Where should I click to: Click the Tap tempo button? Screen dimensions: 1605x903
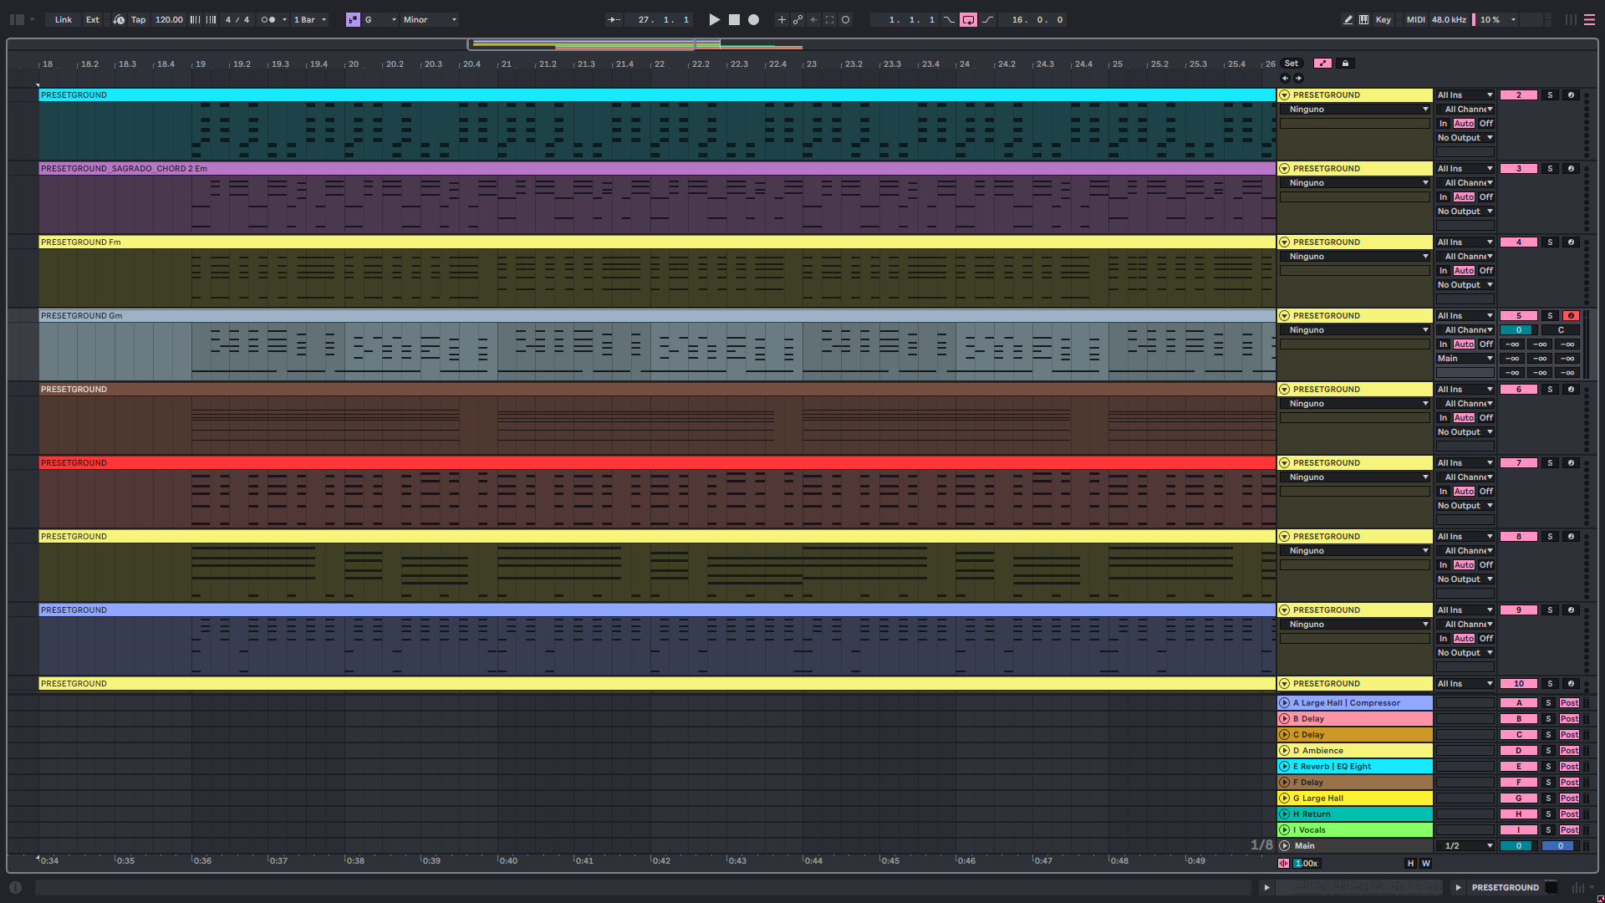[138, 19]
